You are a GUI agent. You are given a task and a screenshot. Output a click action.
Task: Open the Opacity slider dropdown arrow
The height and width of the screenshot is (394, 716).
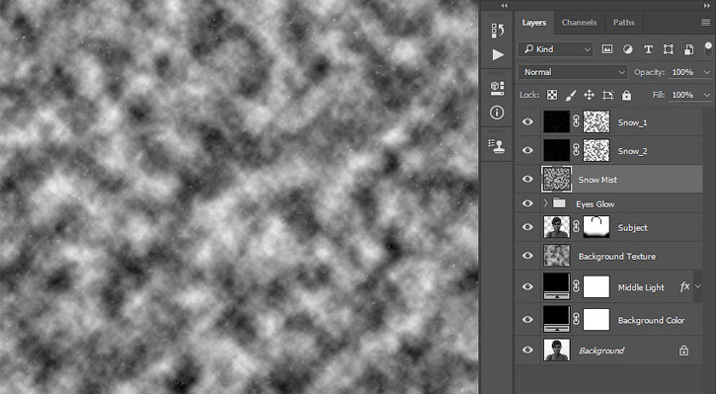[707, 72]
